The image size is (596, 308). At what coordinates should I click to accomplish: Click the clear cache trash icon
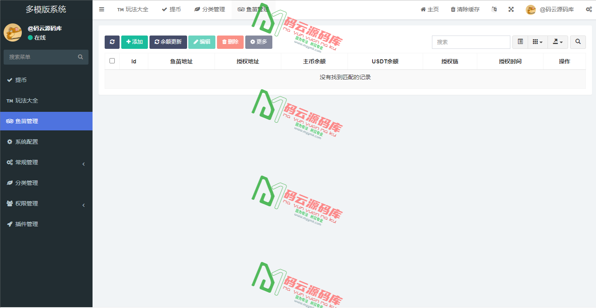tap(453, 8)
